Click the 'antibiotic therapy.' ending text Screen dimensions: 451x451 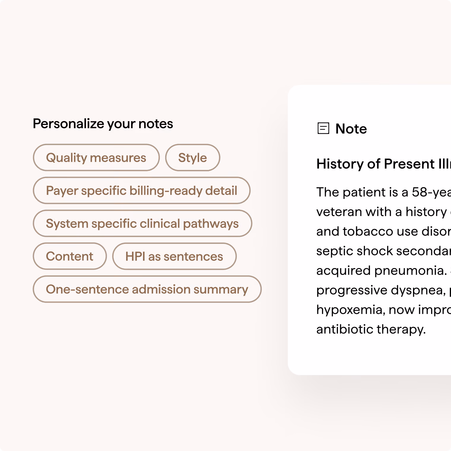click(x=371, y=329)
